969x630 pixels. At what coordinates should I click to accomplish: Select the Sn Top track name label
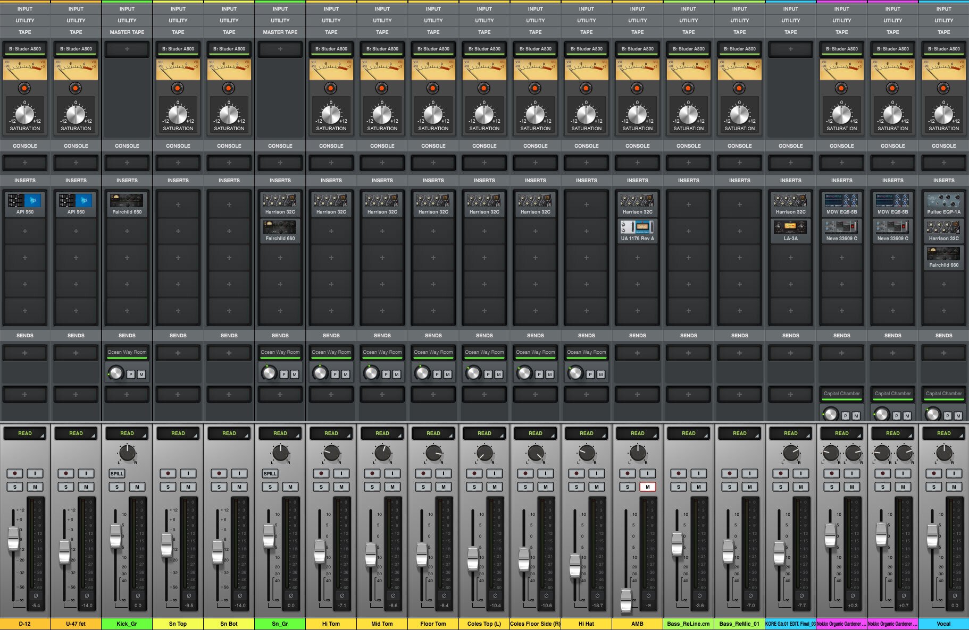[x=178, y=624]
